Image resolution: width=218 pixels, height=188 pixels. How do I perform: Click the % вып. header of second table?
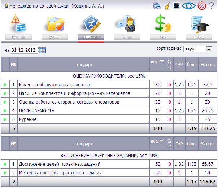coord(208,144)
